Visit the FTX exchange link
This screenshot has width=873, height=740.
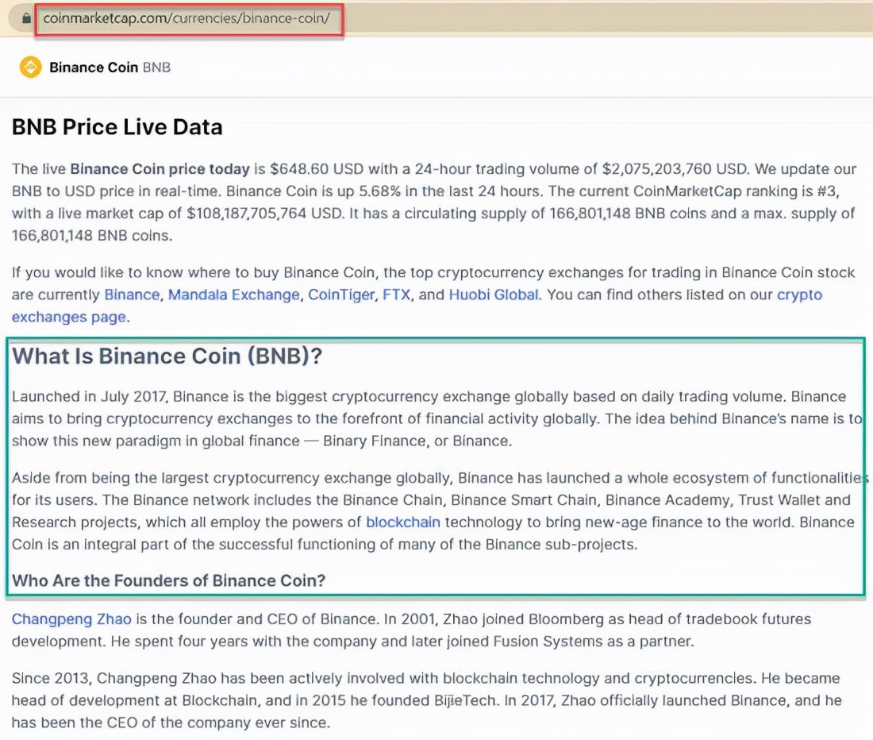click(396, 295)
